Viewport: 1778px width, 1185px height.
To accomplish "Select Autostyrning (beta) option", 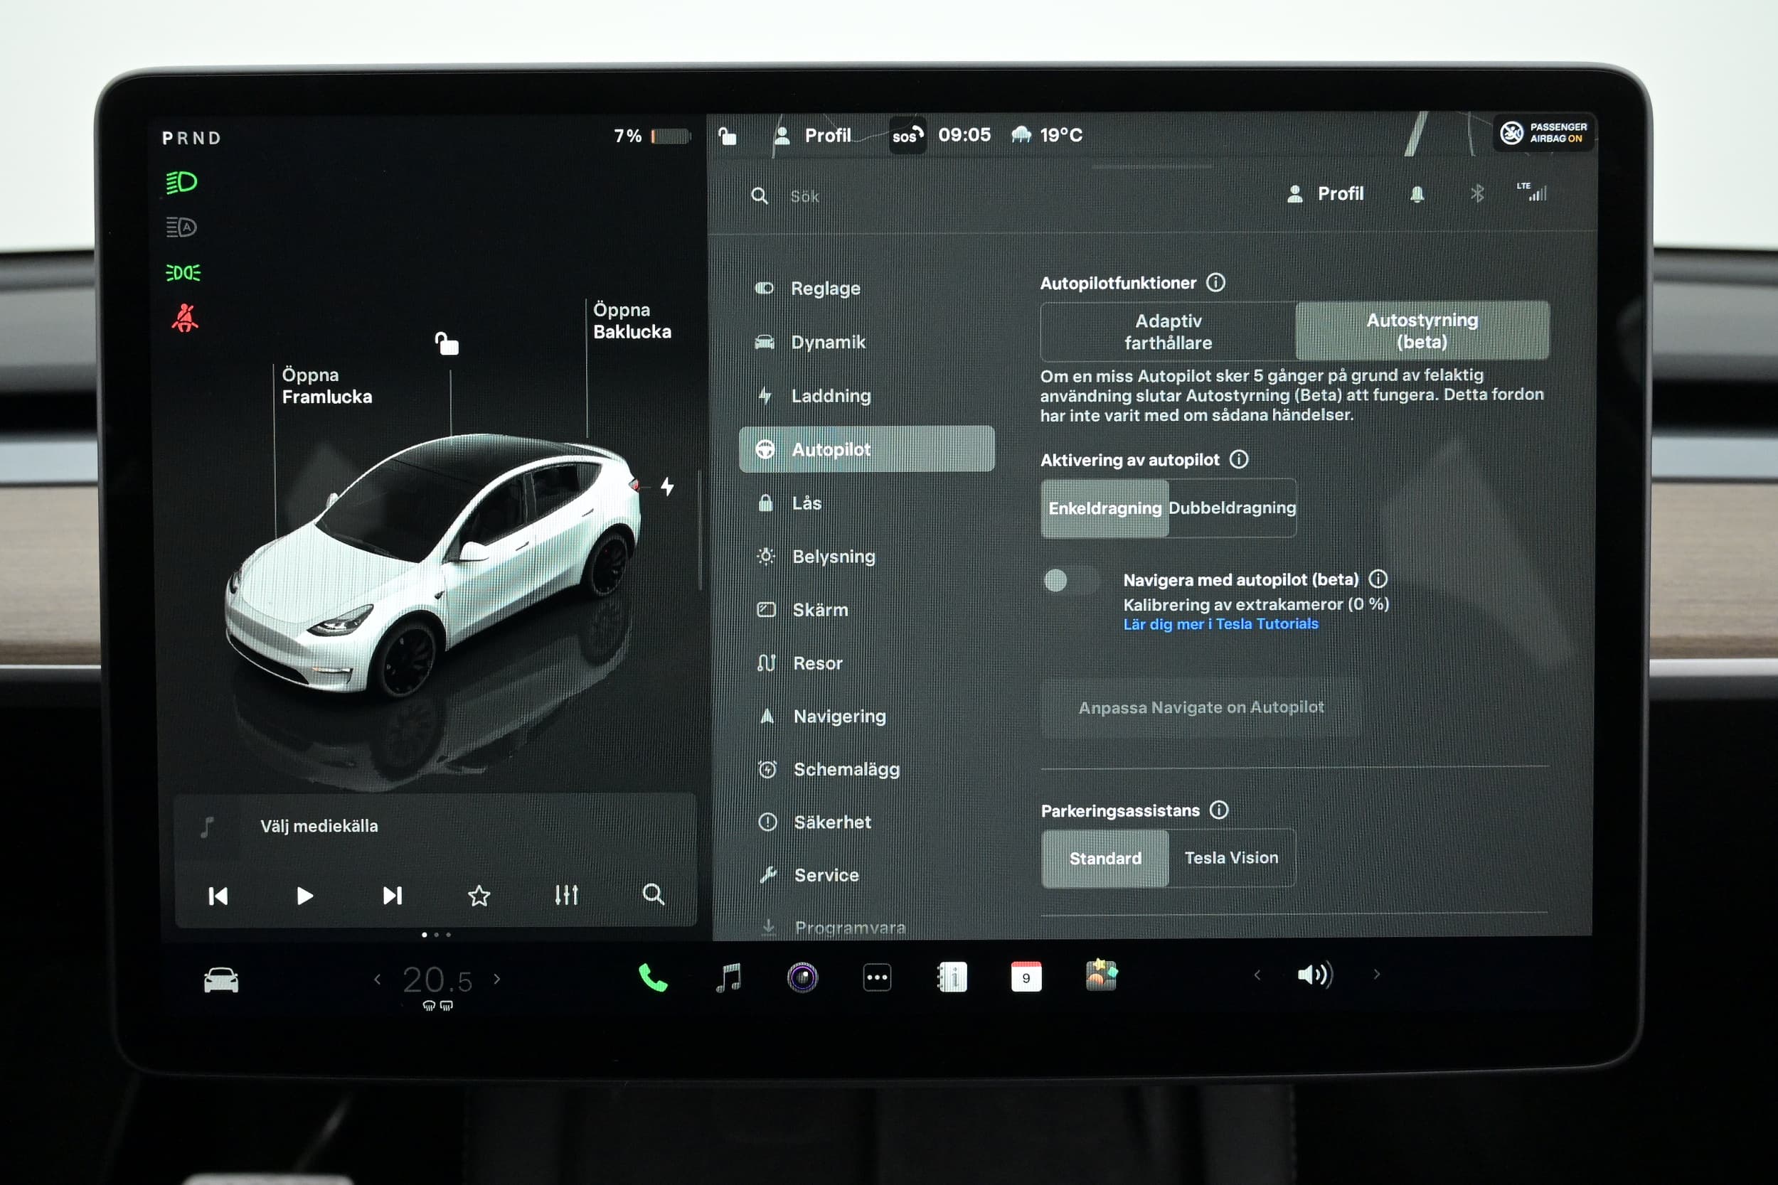I will coord(1422,331).
